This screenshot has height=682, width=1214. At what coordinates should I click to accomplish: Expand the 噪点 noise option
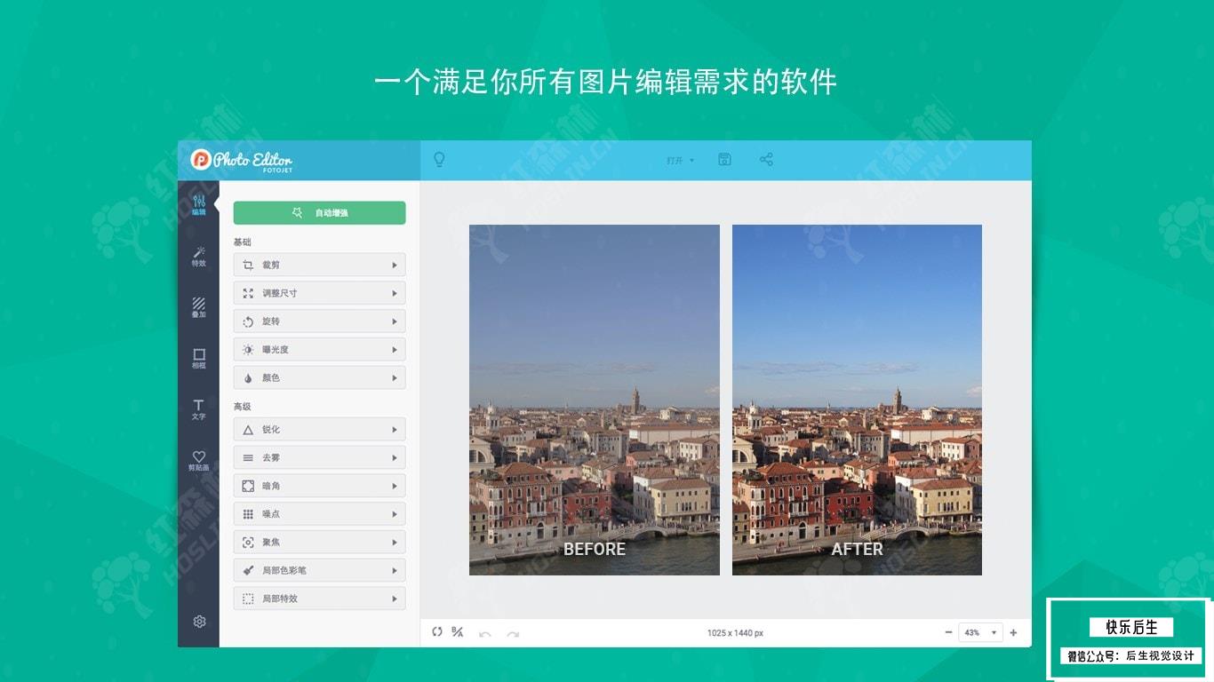point(319,514)
